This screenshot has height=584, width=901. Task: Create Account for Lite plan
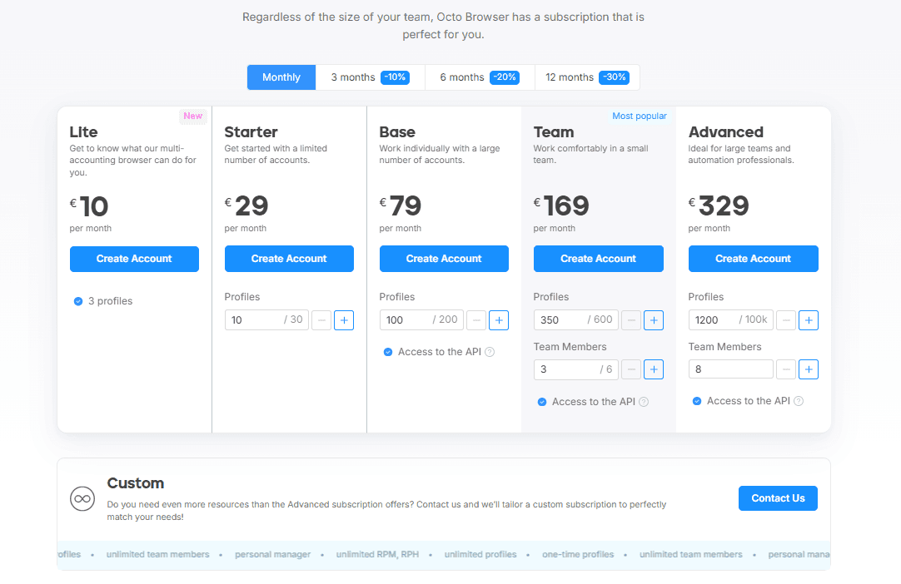134,259
